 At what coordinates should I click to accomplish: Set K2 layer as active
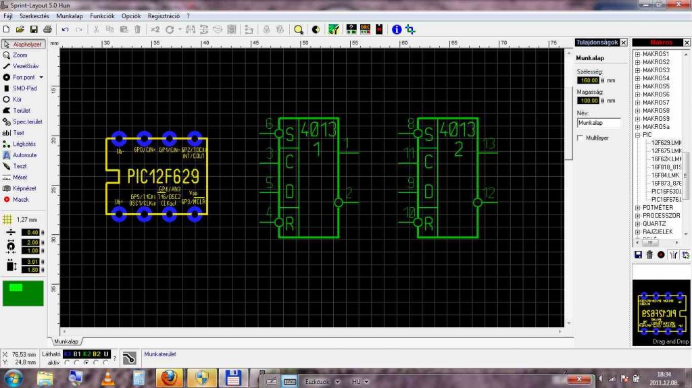(x=86, y=362)
